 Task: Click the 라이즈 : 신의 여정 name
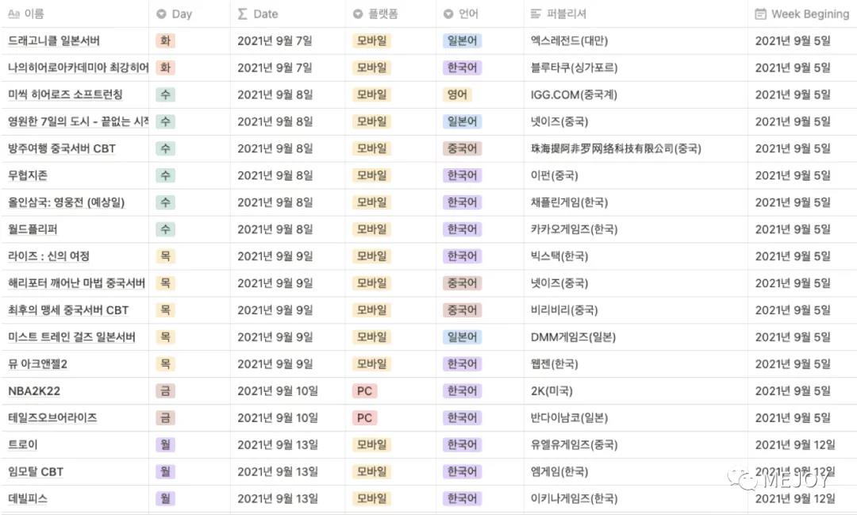click(x=48, y=256)
